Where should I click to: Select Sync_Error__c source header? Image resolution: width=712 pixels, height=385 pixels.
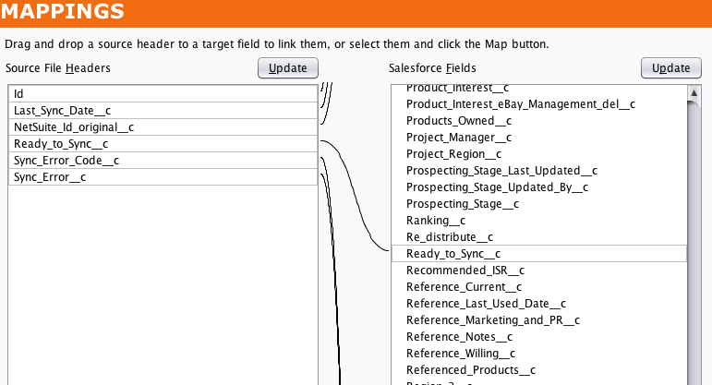pos(163,177)
